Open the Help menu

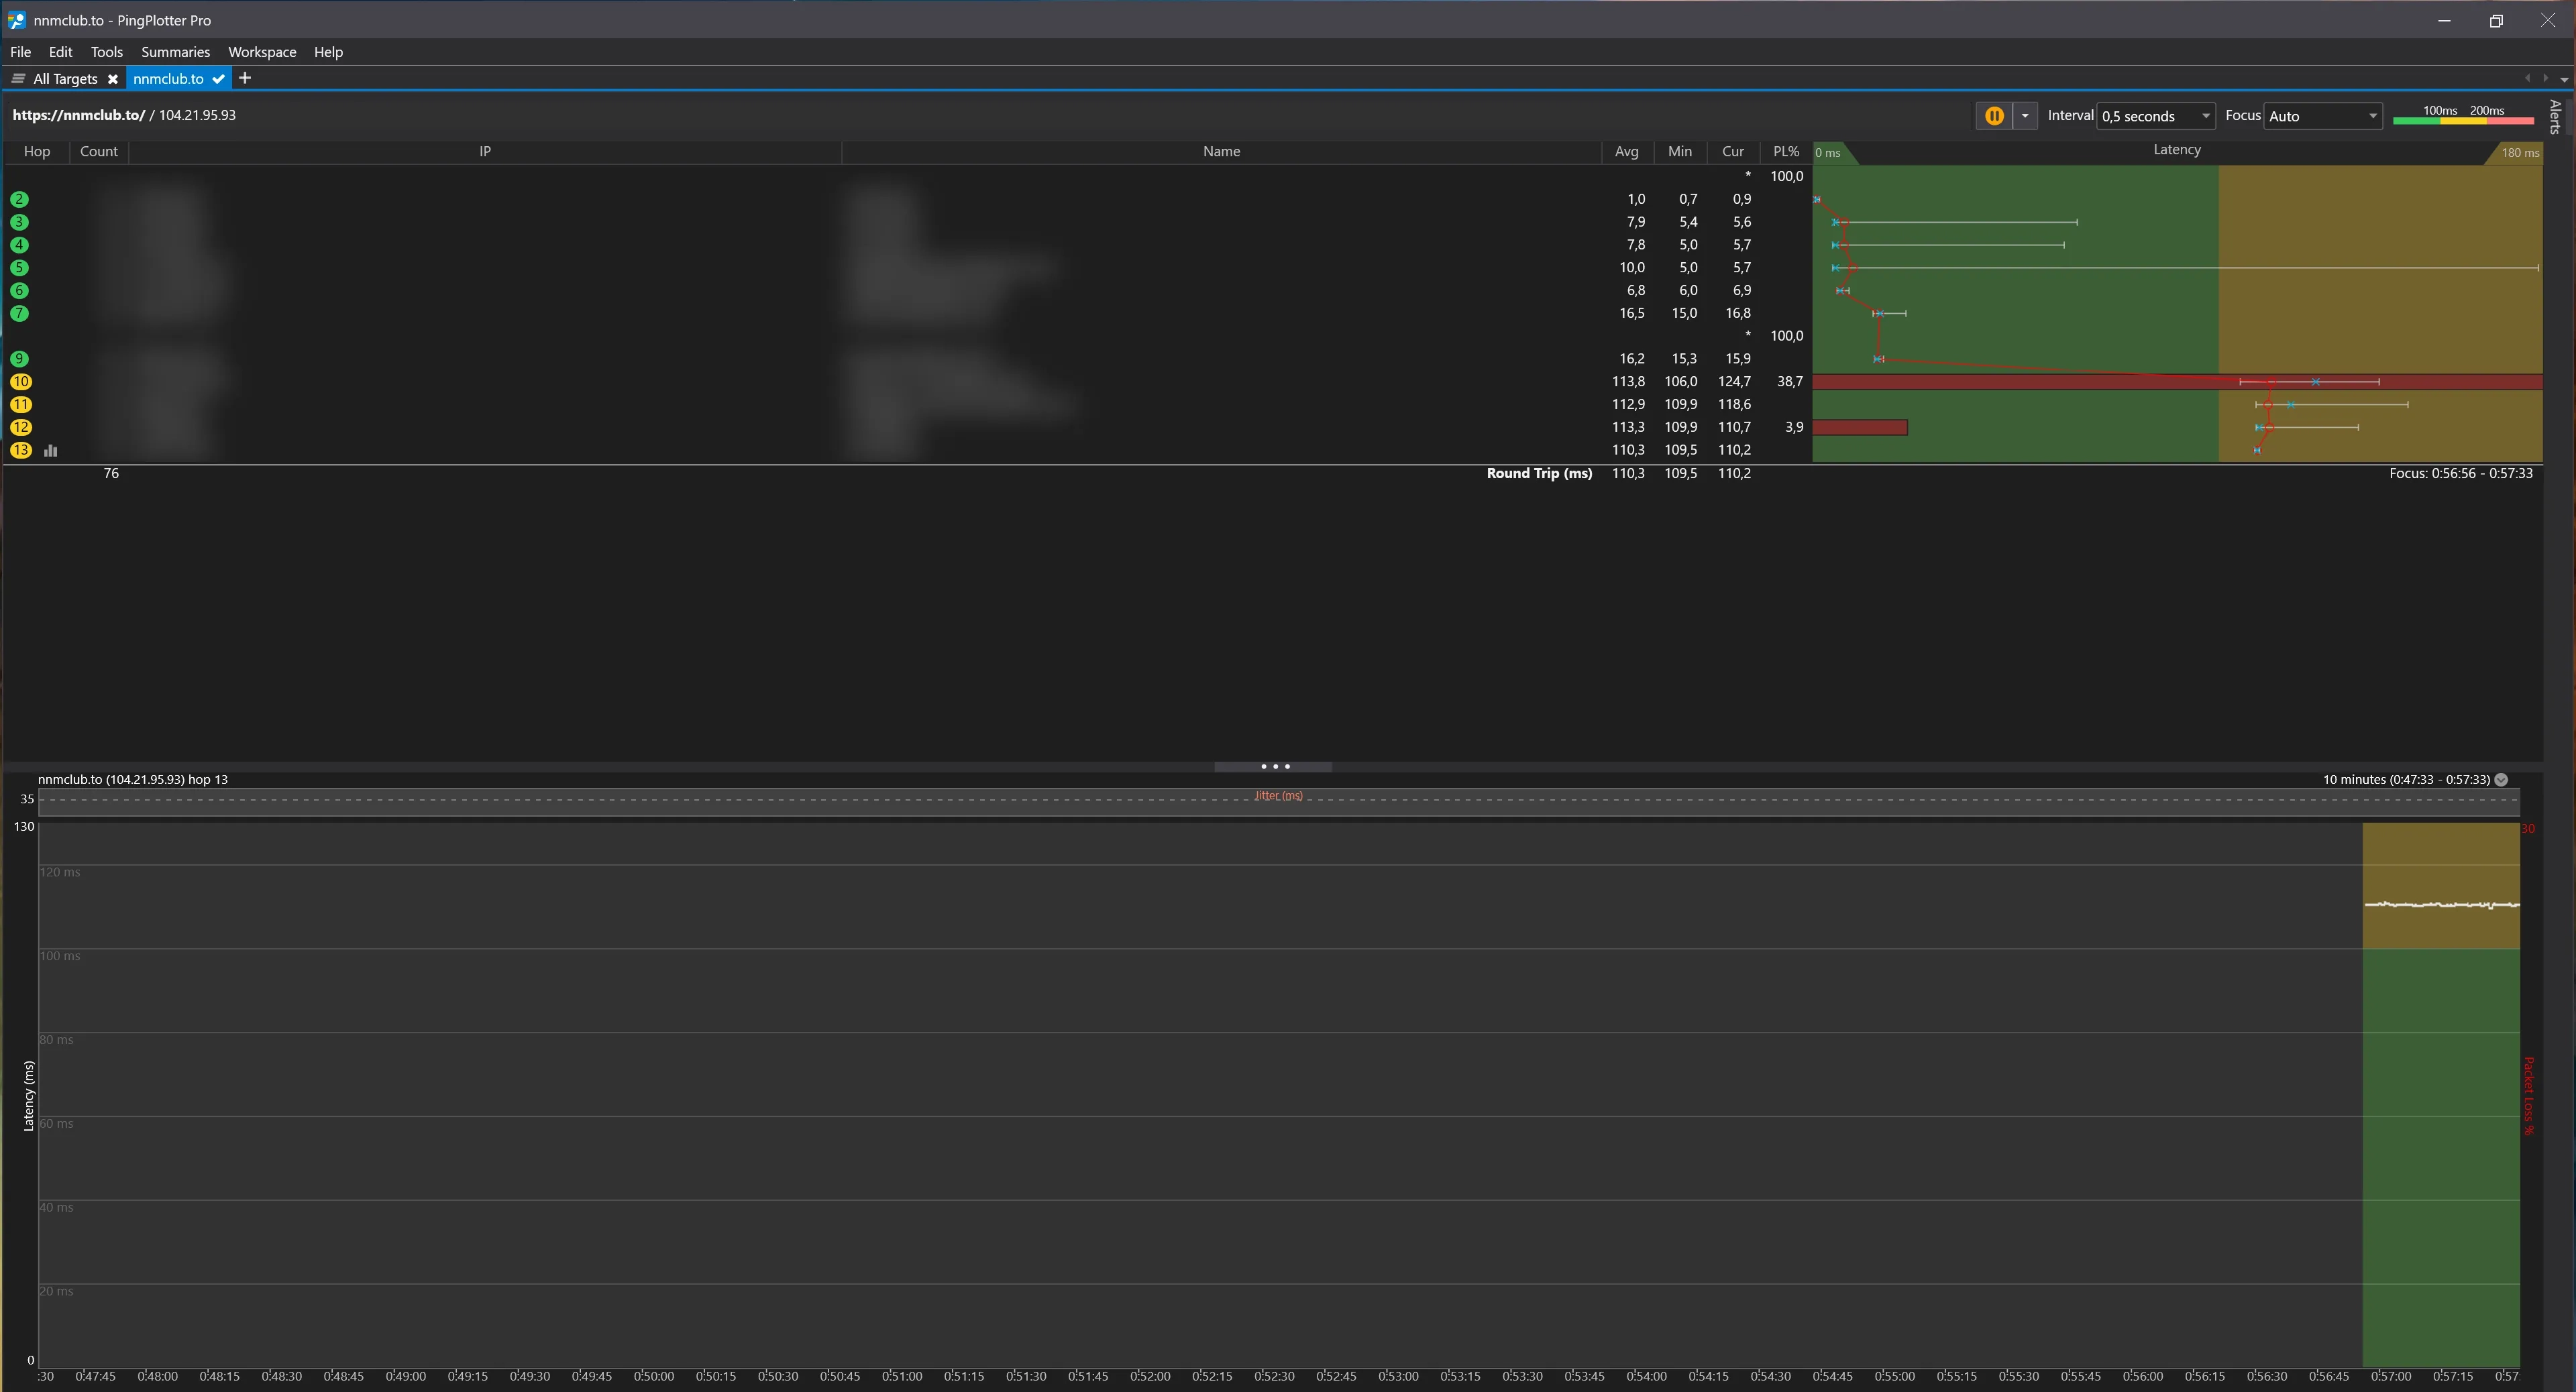pyautogui.click(x=328, y=52)
